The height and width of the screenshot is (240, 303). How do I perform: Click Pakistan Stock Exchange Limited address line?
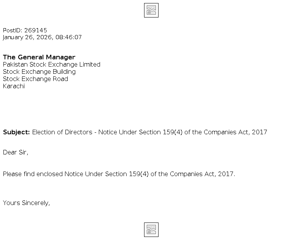52,64
